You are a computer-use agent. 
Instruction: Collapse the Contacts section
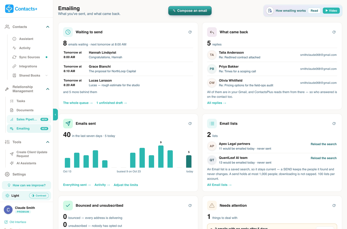click(48, 27)
